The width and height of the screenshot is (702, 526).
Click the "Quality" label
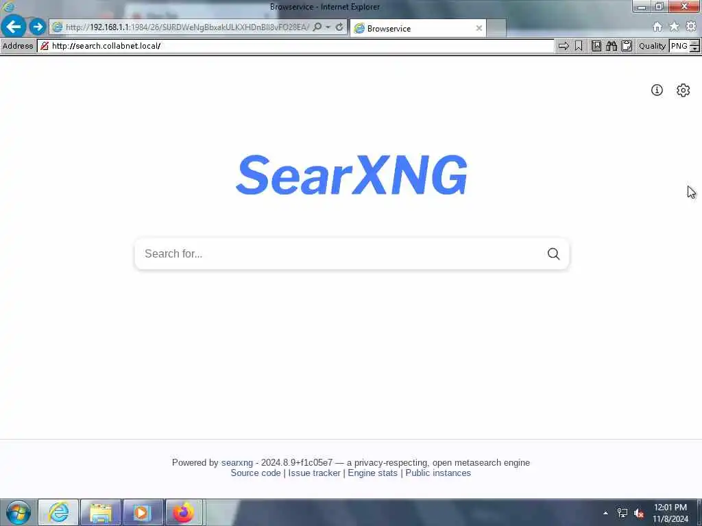652,46
